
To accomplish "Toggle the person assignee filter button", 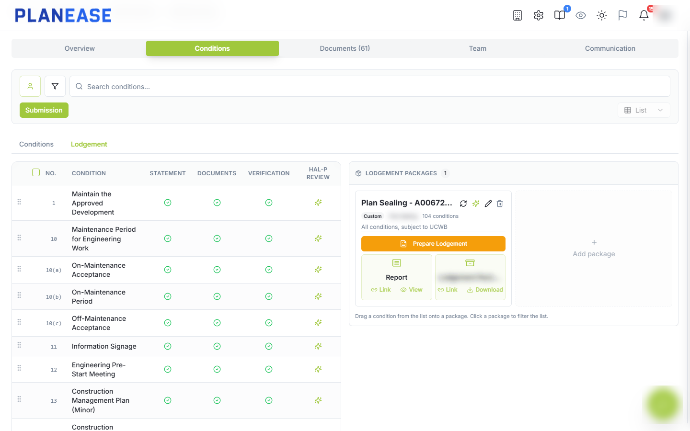I will 30,86.
